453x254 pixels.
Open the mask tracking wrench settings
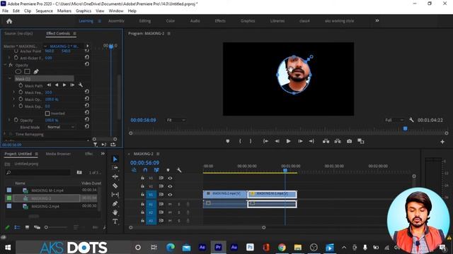tap(81, 85)
